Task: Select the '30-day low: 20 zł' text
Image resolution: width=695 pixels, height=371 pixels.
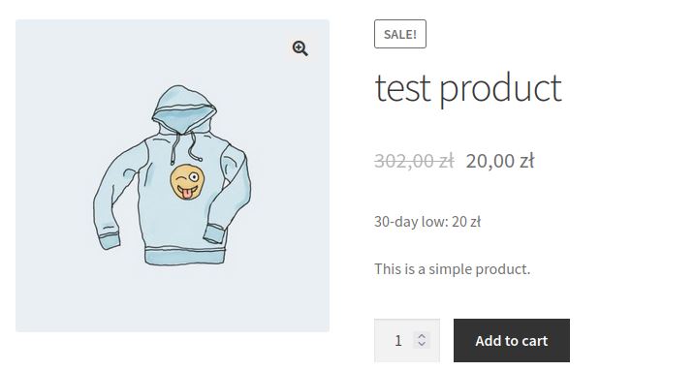Action: [x=427, y=222]
